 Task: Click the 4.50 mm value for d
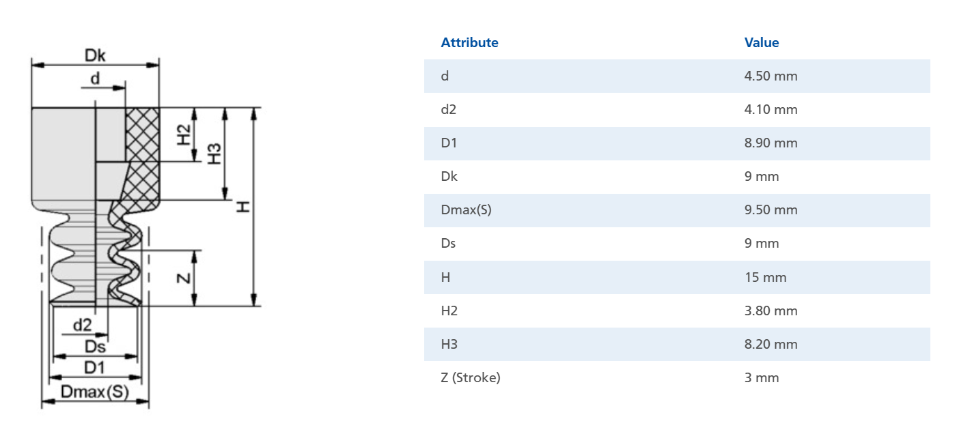tap(771, 76)
